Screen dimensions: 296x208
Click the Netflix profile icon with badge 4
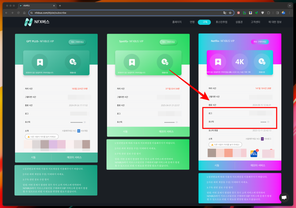(254, 153)
